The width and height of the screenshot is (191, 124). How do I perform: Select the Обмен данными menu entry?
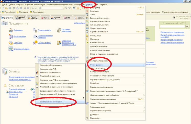coord(116,65)
